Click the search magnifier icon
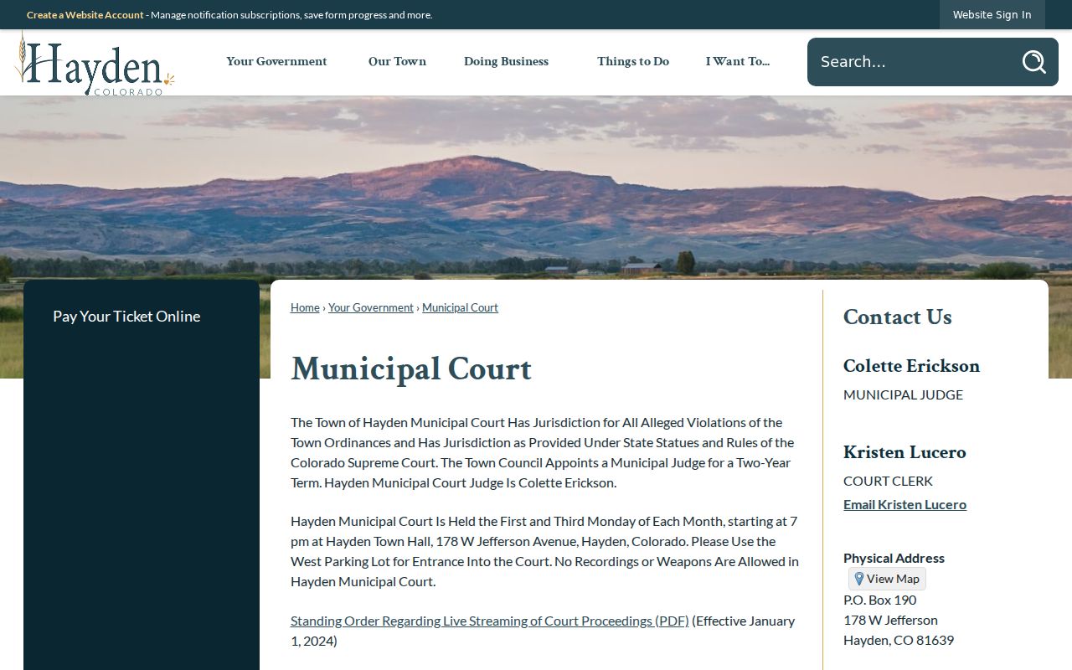This screenshot has width=1072, height=670. 1033,62
